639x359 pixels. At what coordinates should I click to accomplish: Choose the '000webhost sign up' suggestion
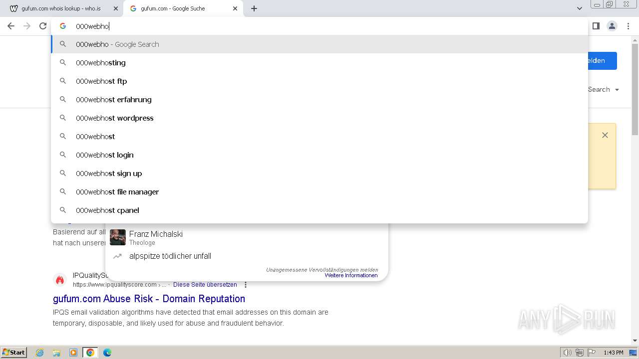(x=319, y=173)
